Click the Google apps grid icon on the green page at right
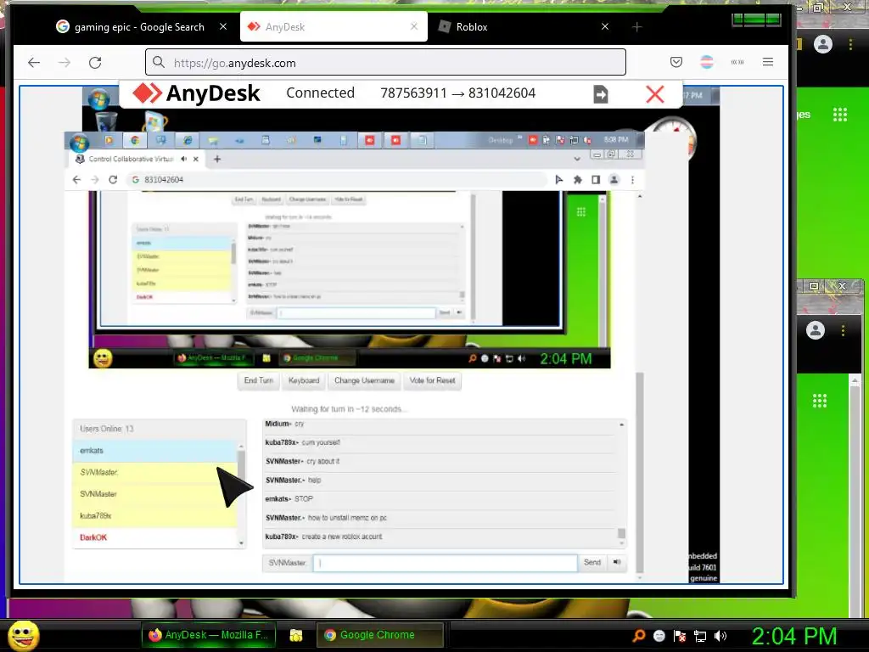This screenshot has width=869, height=652. (839, 115)
